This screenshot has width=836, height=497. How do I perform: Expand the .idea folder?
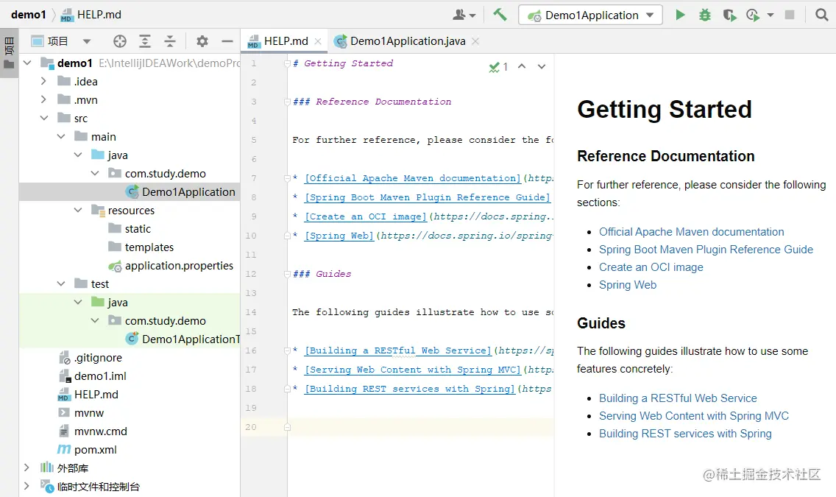point(43,81)
